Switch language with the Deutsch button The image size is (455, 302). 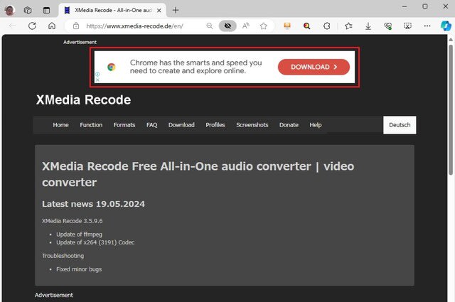[400, 125]
